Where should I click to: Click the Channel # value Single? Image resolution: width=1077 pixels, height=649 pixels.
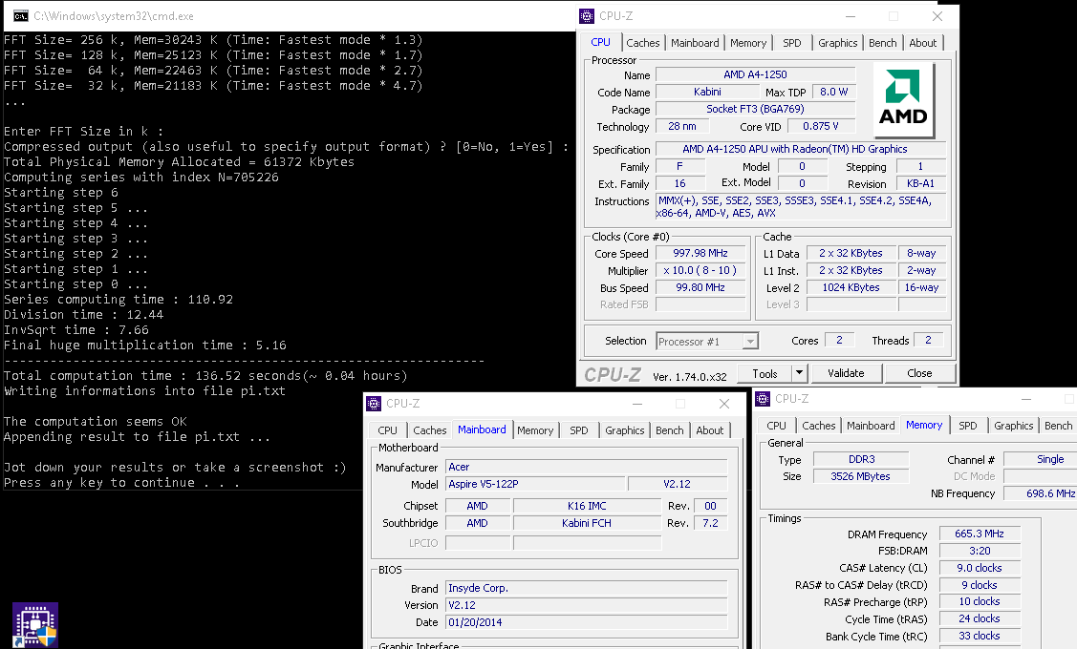[1040, 459]
